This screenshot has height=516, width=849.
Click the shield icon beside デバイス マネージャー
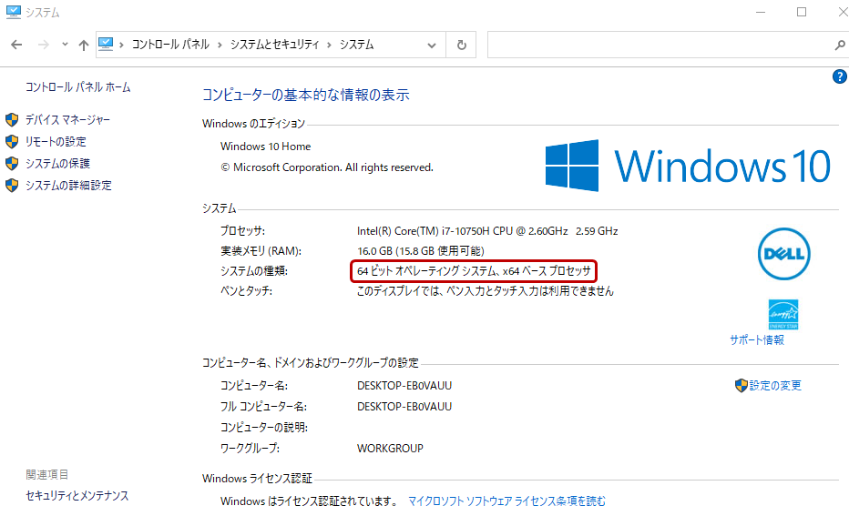point(12,119)
